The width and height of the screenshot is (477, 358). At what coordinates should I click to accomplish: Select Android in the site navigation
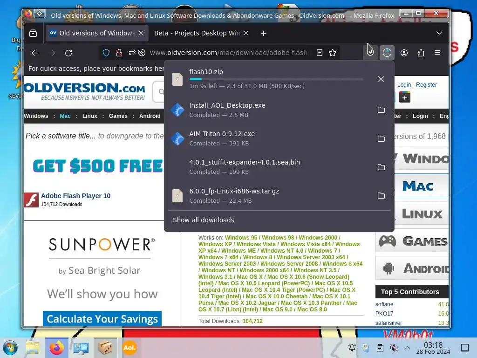pyautogui.click(x=150, y=116)
